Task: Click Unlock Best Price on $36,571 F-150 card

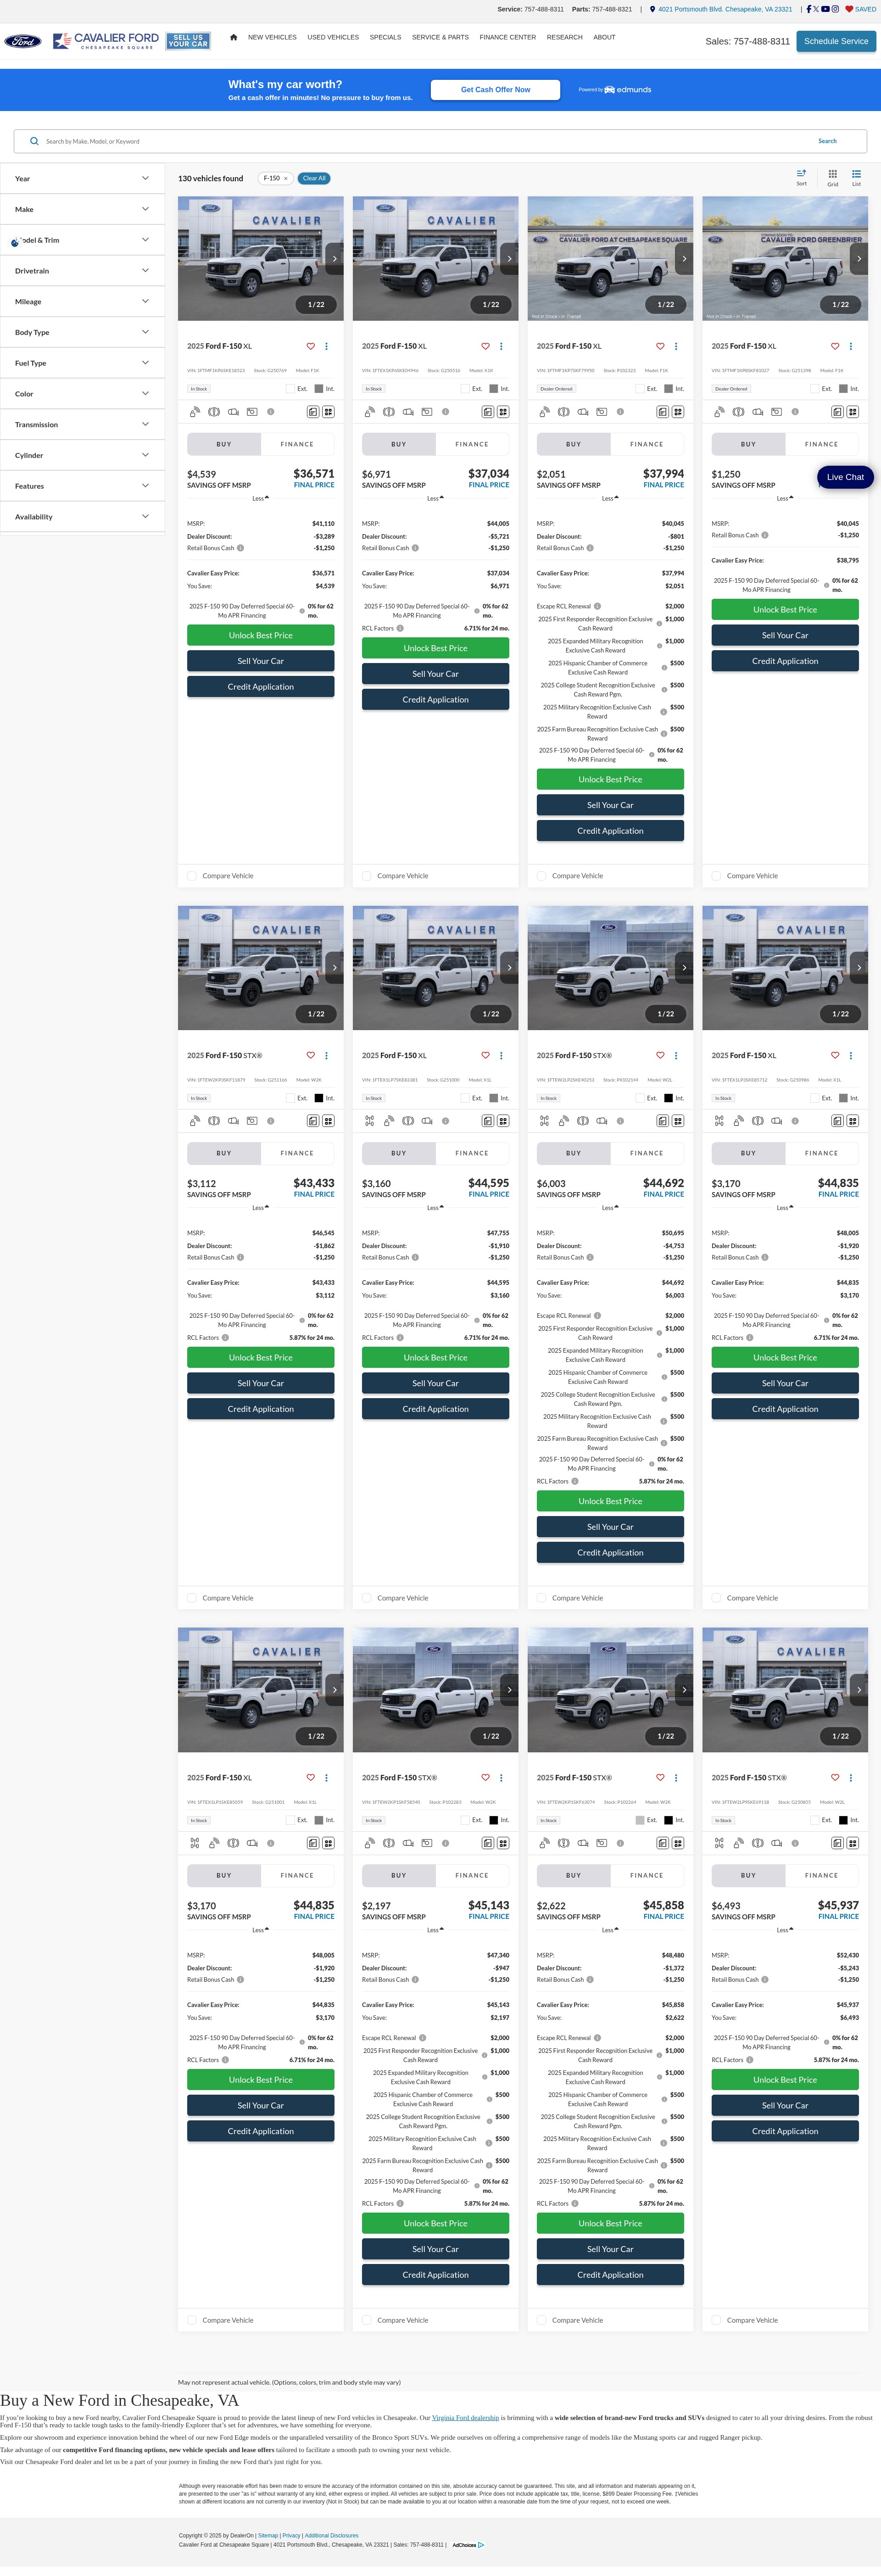Action: (260, 635)
